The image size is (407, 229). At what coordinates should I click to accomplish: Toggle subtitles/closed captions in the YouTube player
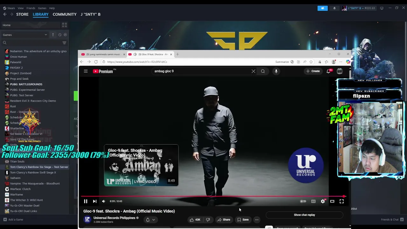click(x=313, y=201)
